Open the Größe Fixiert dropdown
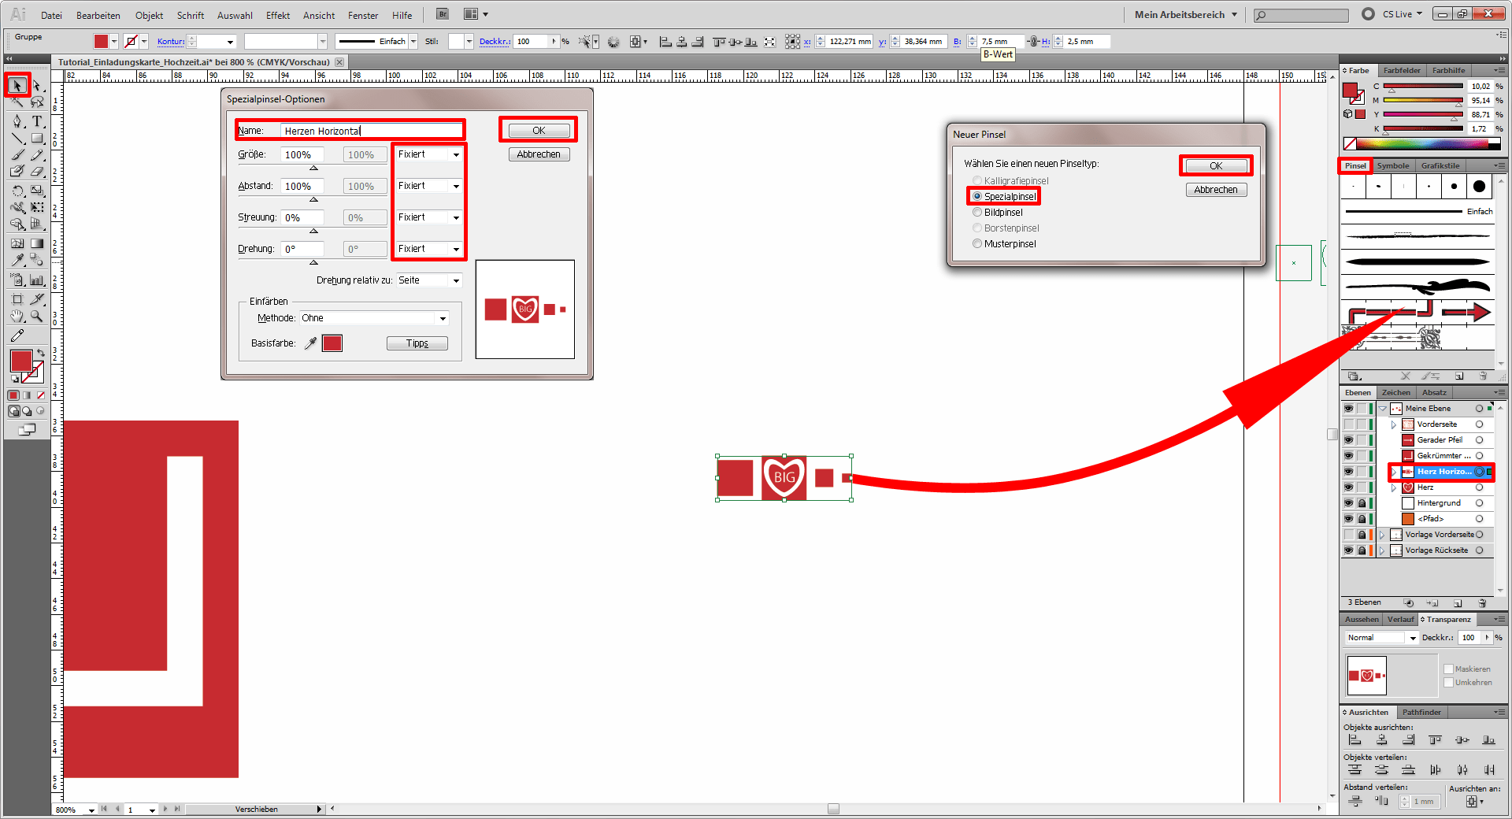 click(x=456, y=155)
